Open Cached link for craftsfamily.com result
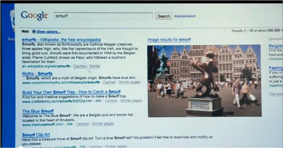Image resolution: width=283 pixels, height=148 pixels. 111,101
